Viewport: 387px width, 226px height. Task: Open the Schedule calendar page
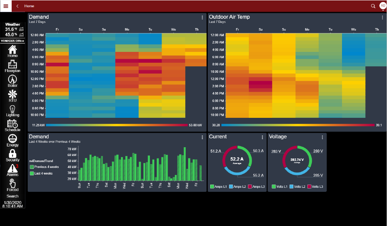[12, 125]
